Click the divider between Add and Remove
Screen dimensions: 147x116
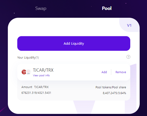[x=111, y=72]
